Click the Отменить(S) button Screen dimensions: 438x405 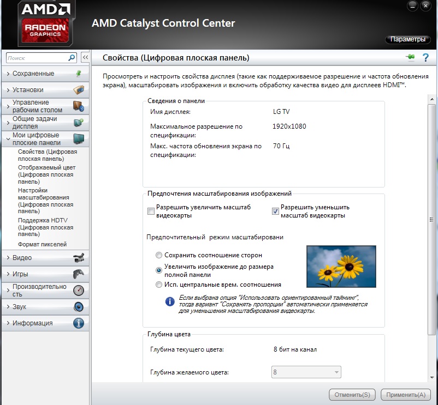pos(352,395)
